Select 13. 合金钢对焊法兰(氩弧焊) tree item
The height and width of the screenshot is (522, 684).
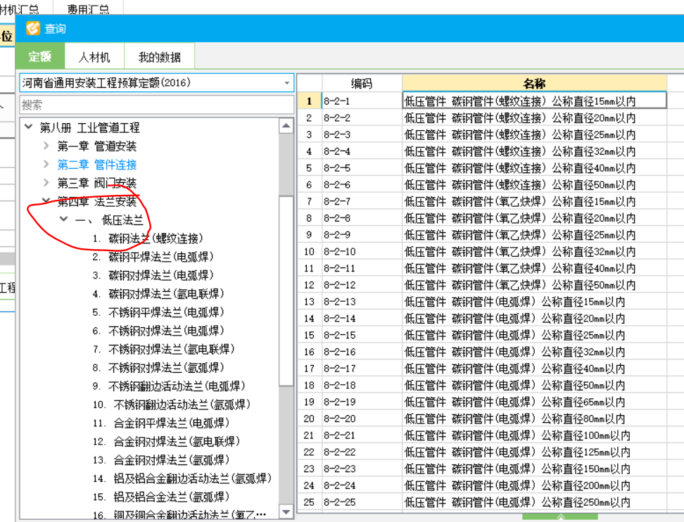tap(161, 459)
